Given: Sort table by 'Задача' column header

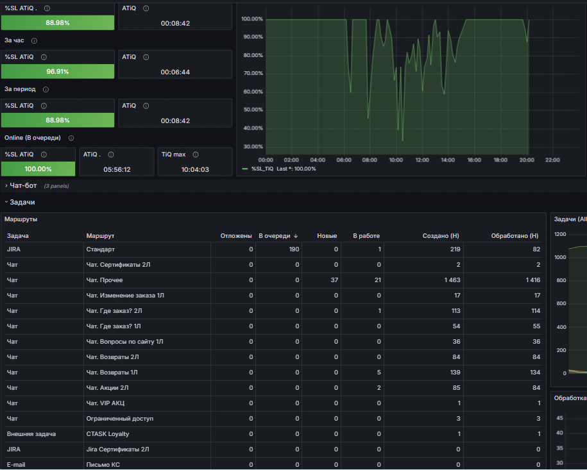Looking at the screenshot, I should point(17,236).
